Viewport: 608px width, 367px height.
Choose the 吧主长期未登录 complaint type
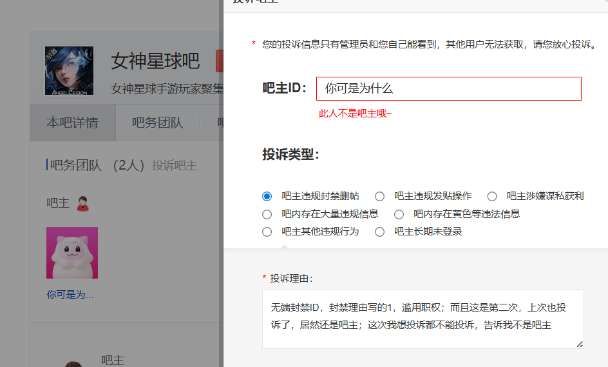click(x=380, y=232)
